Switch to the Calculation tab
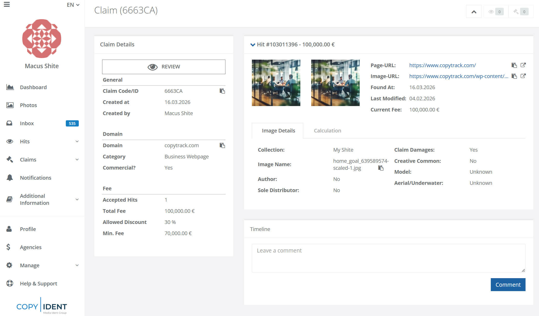The width and height of the screenshot is (539, 316). [x=327, y=131]
